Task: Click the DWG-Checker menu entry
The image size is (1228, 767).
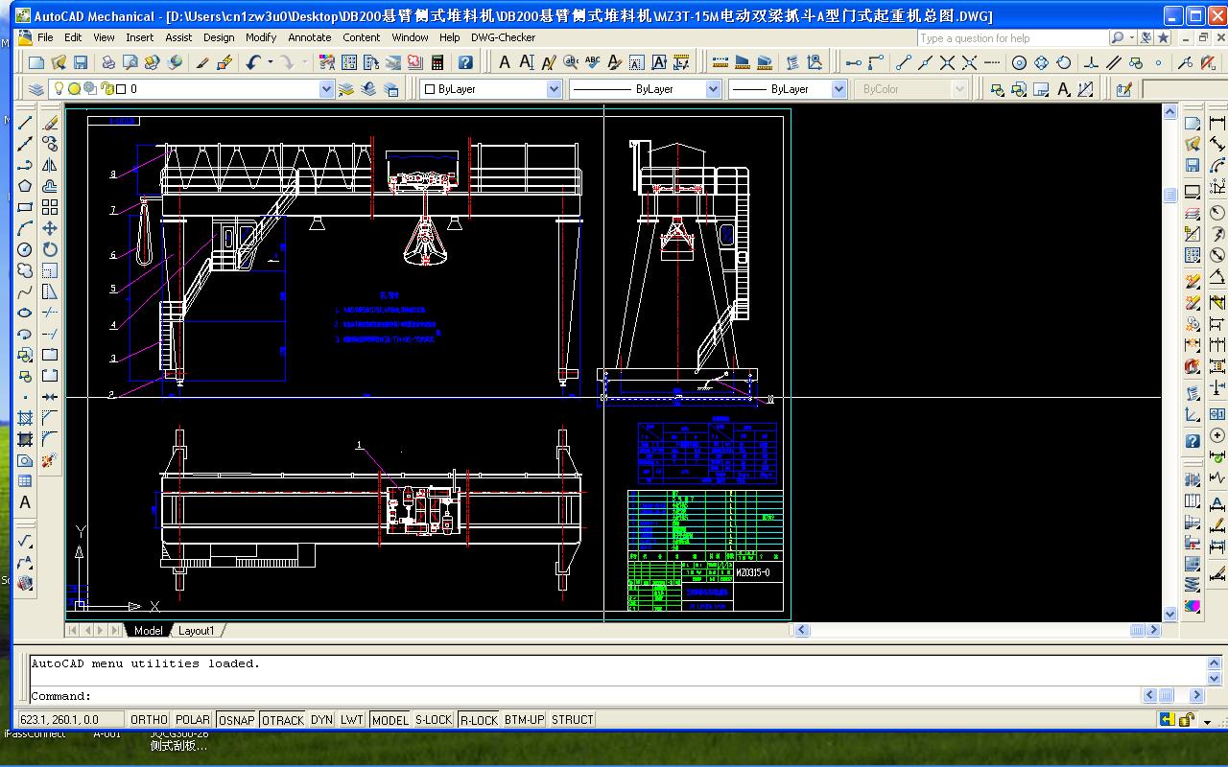Action: [503, 37]
